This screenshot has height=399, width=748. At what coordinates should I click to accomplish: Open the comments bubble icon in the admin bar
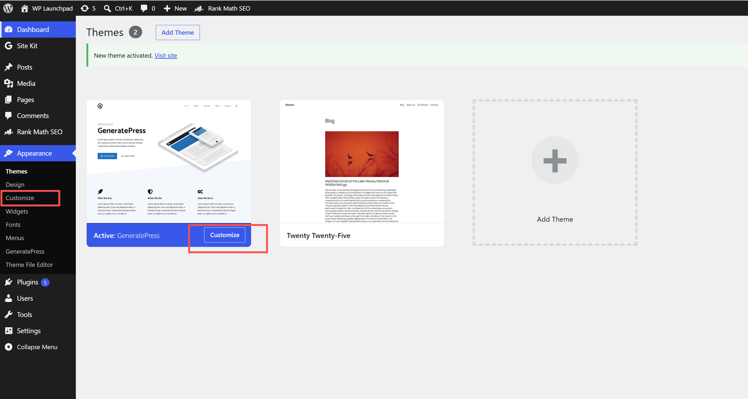point(144,8)
